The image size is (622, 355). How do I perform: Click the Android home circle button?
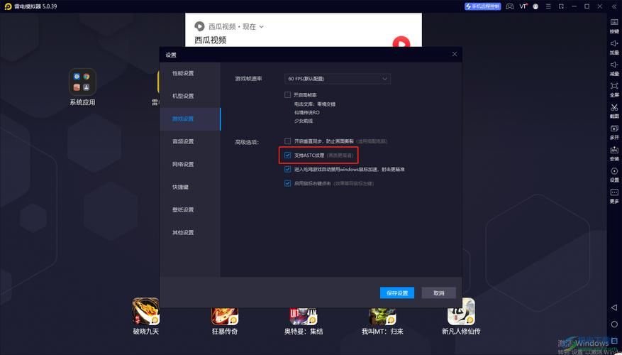coord(614,324)
